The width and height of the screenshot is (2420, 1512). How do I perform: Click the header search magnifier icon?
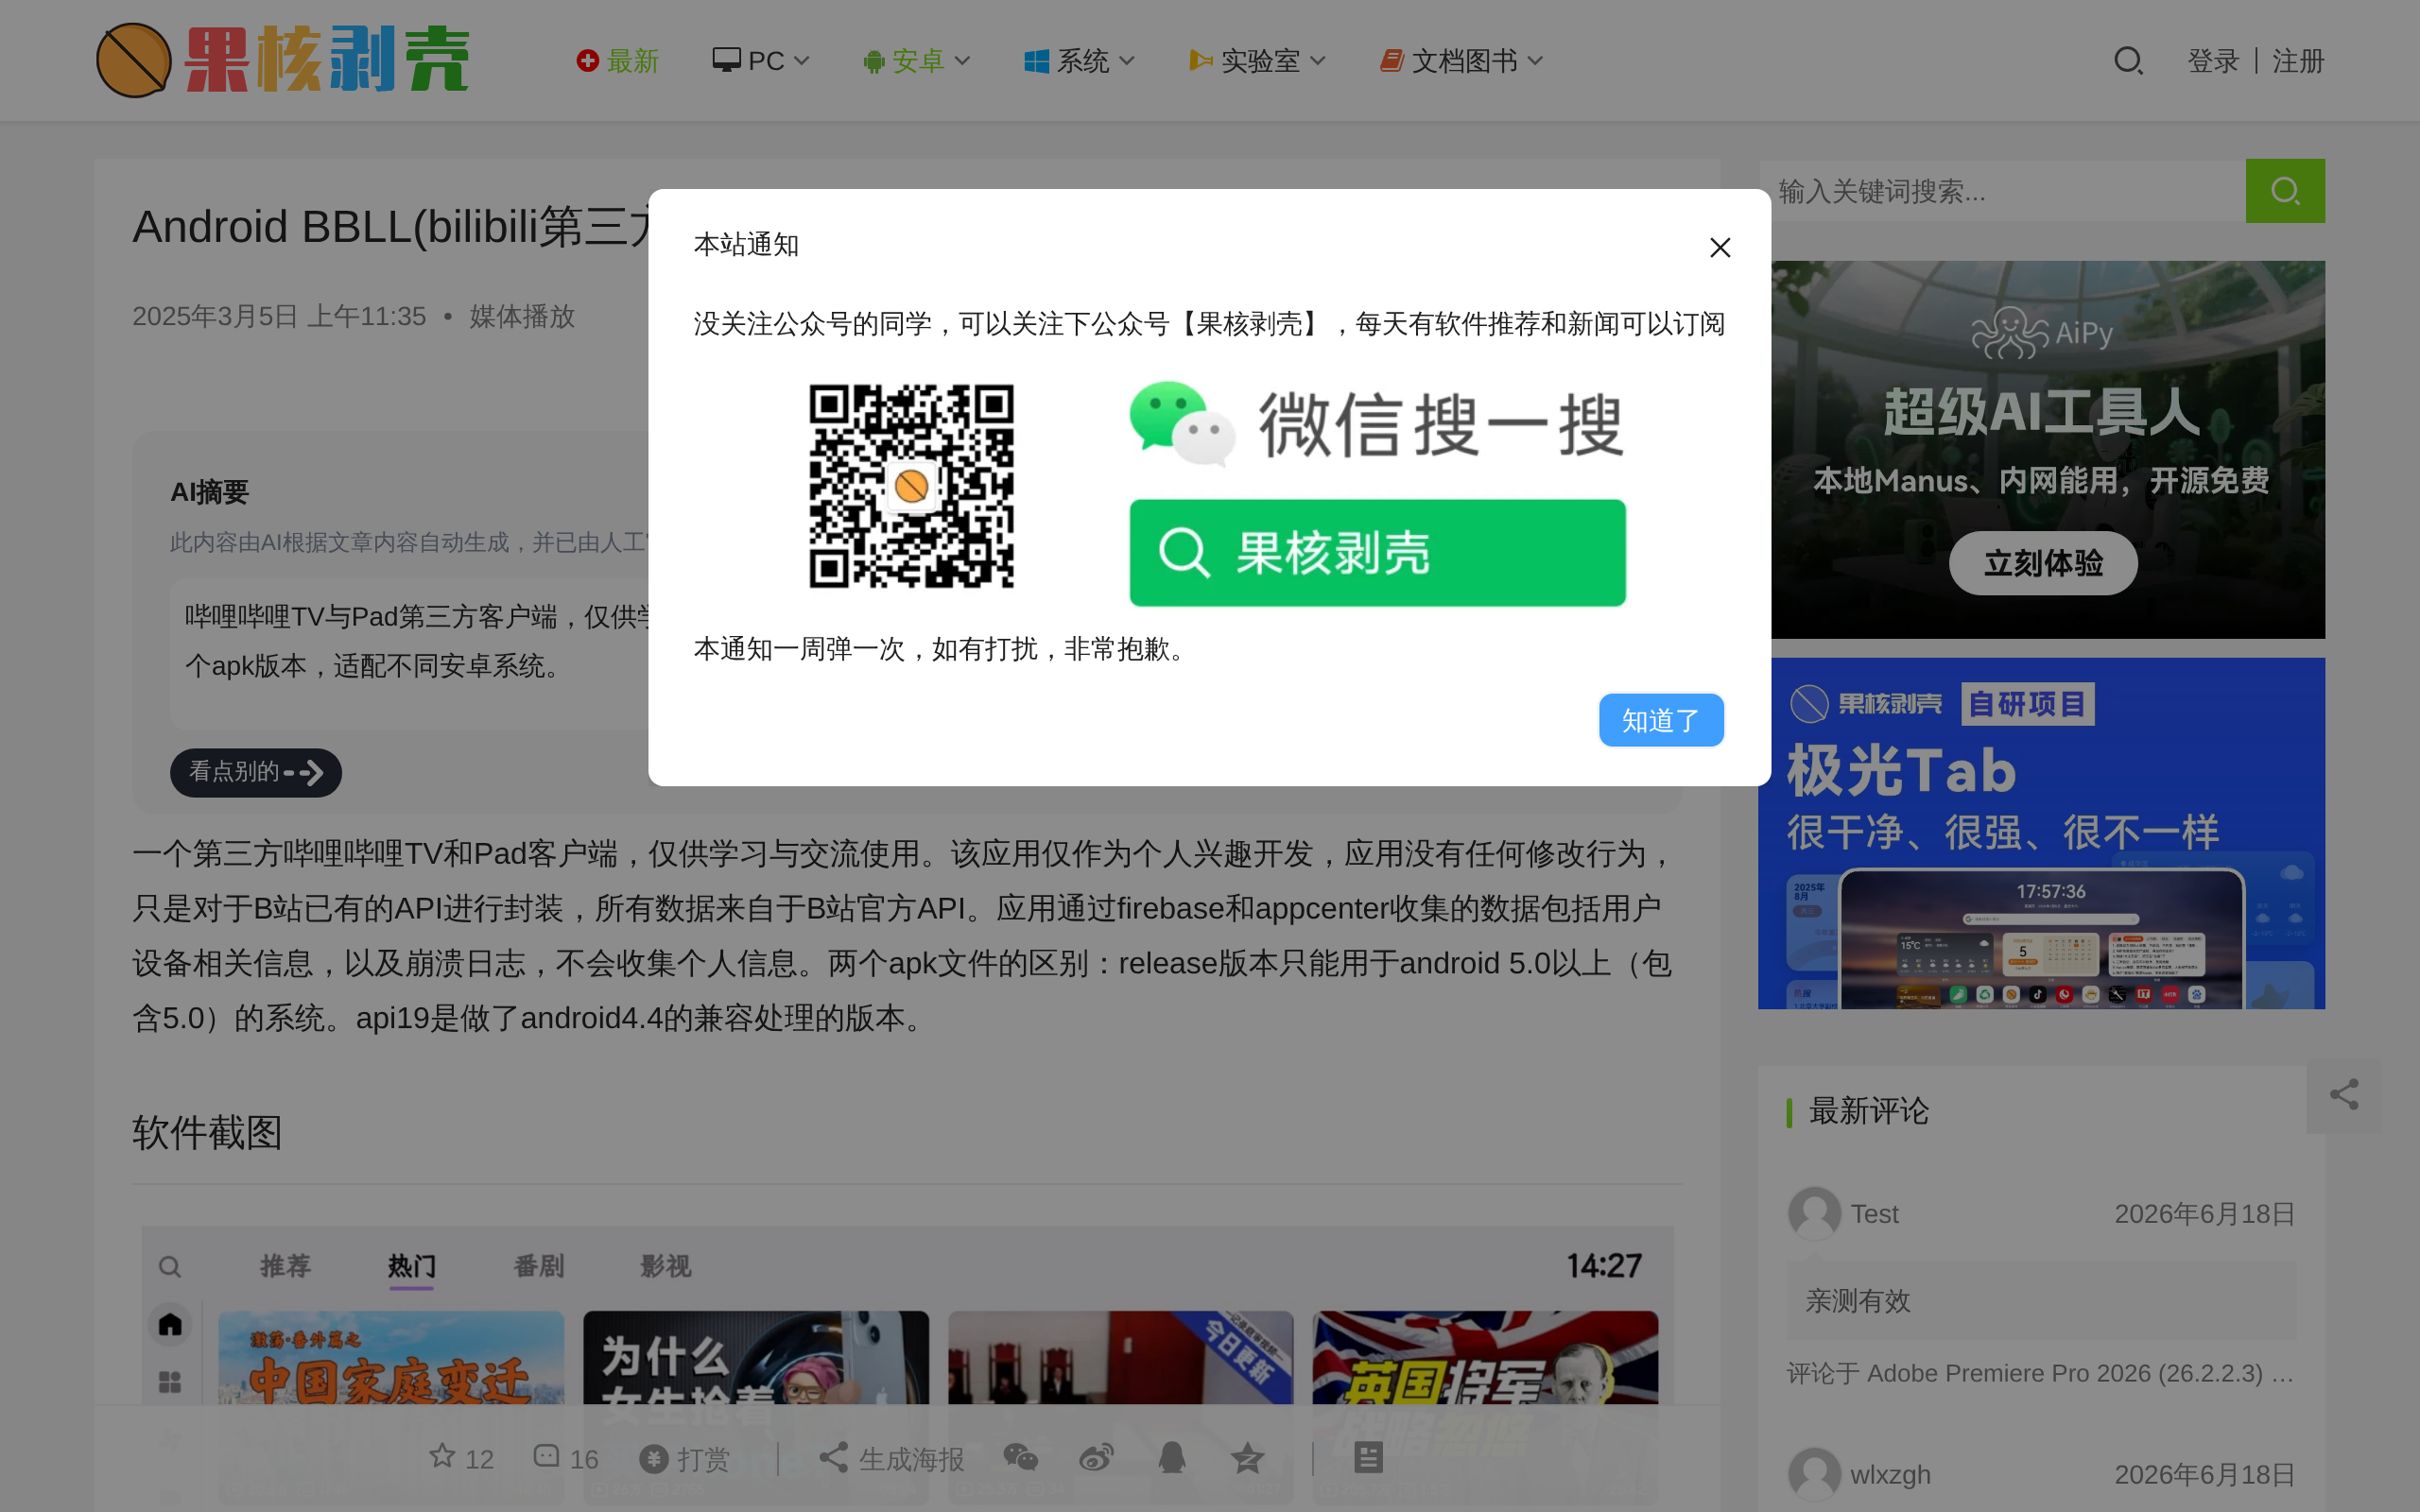[2128, 61]
